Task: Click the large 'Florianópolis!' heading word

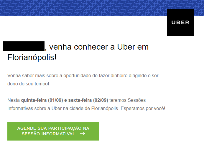Action: pos(32,58)
